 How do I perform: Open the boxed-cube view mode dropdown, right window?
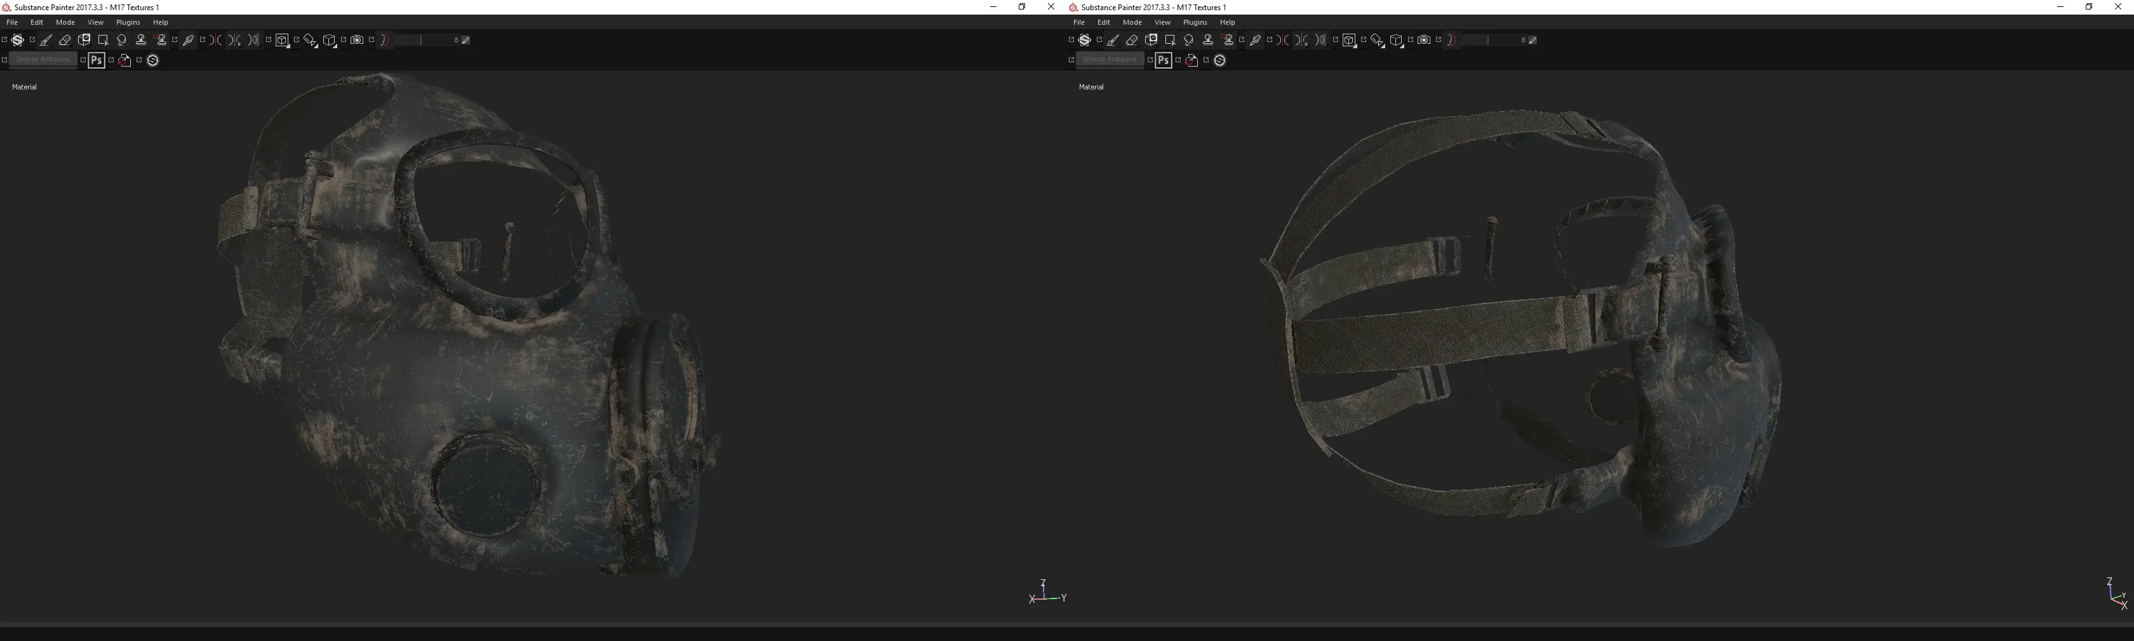tap(1350, 41)
